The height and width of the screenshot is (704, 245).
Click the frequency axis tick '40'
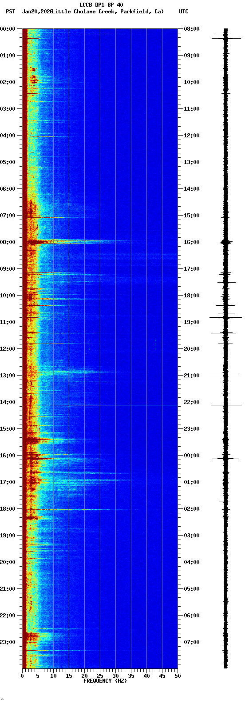tap(146, 676)
